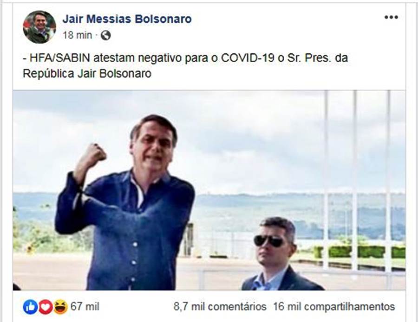Click the globe public-audience icon
This screenshot has height=322, width=418.
coord(105,35)
